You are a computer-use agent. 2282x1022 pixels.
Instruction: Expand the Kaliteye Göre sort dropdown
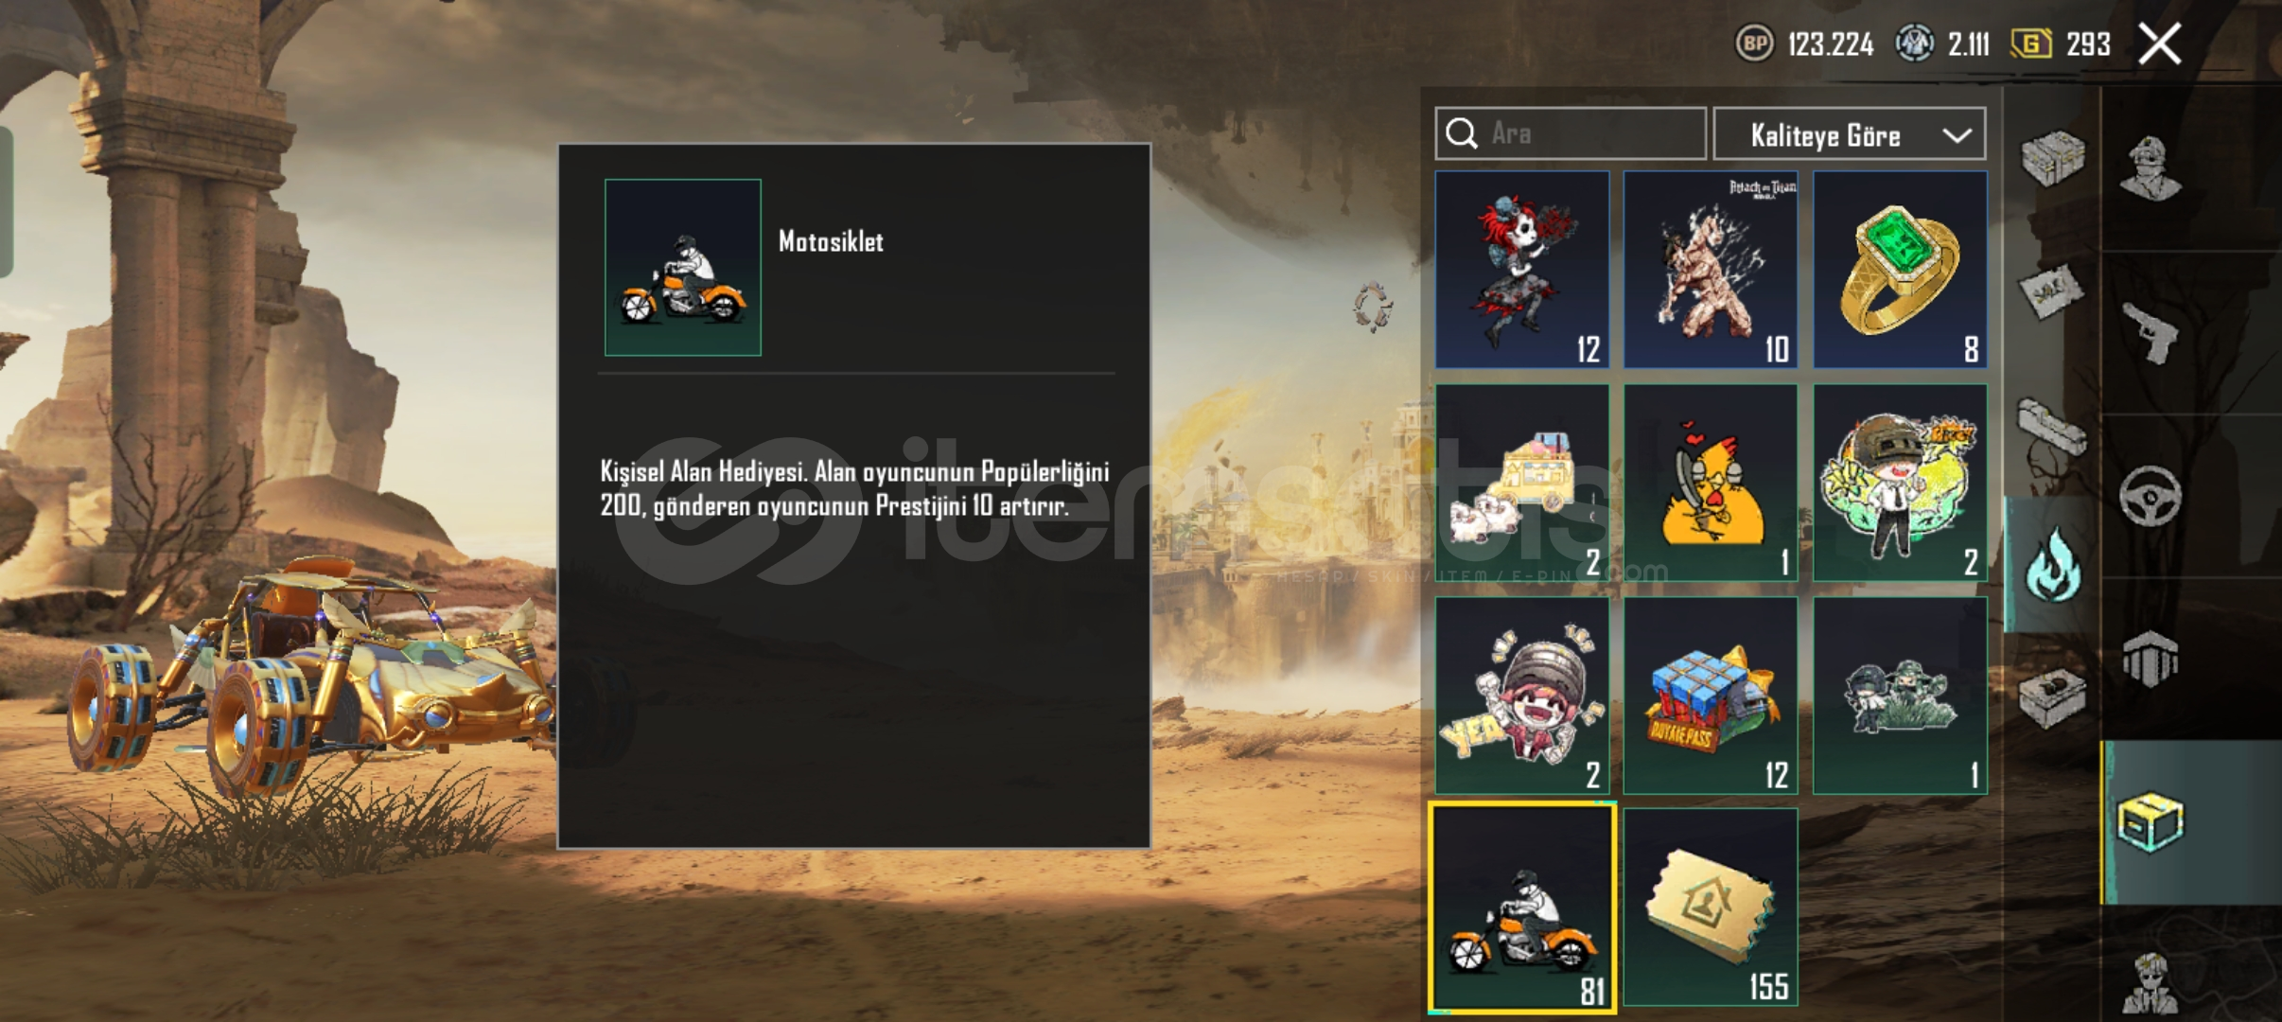(1850, 134)
